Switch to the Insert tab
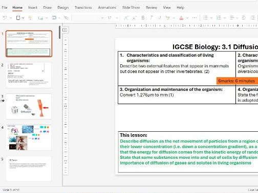258x193 pixels. [x=33, y=8]
